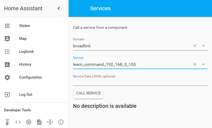The image size is (212, 128).
Task: Click the States grid icon in sidebar
Action: point(7,26)
